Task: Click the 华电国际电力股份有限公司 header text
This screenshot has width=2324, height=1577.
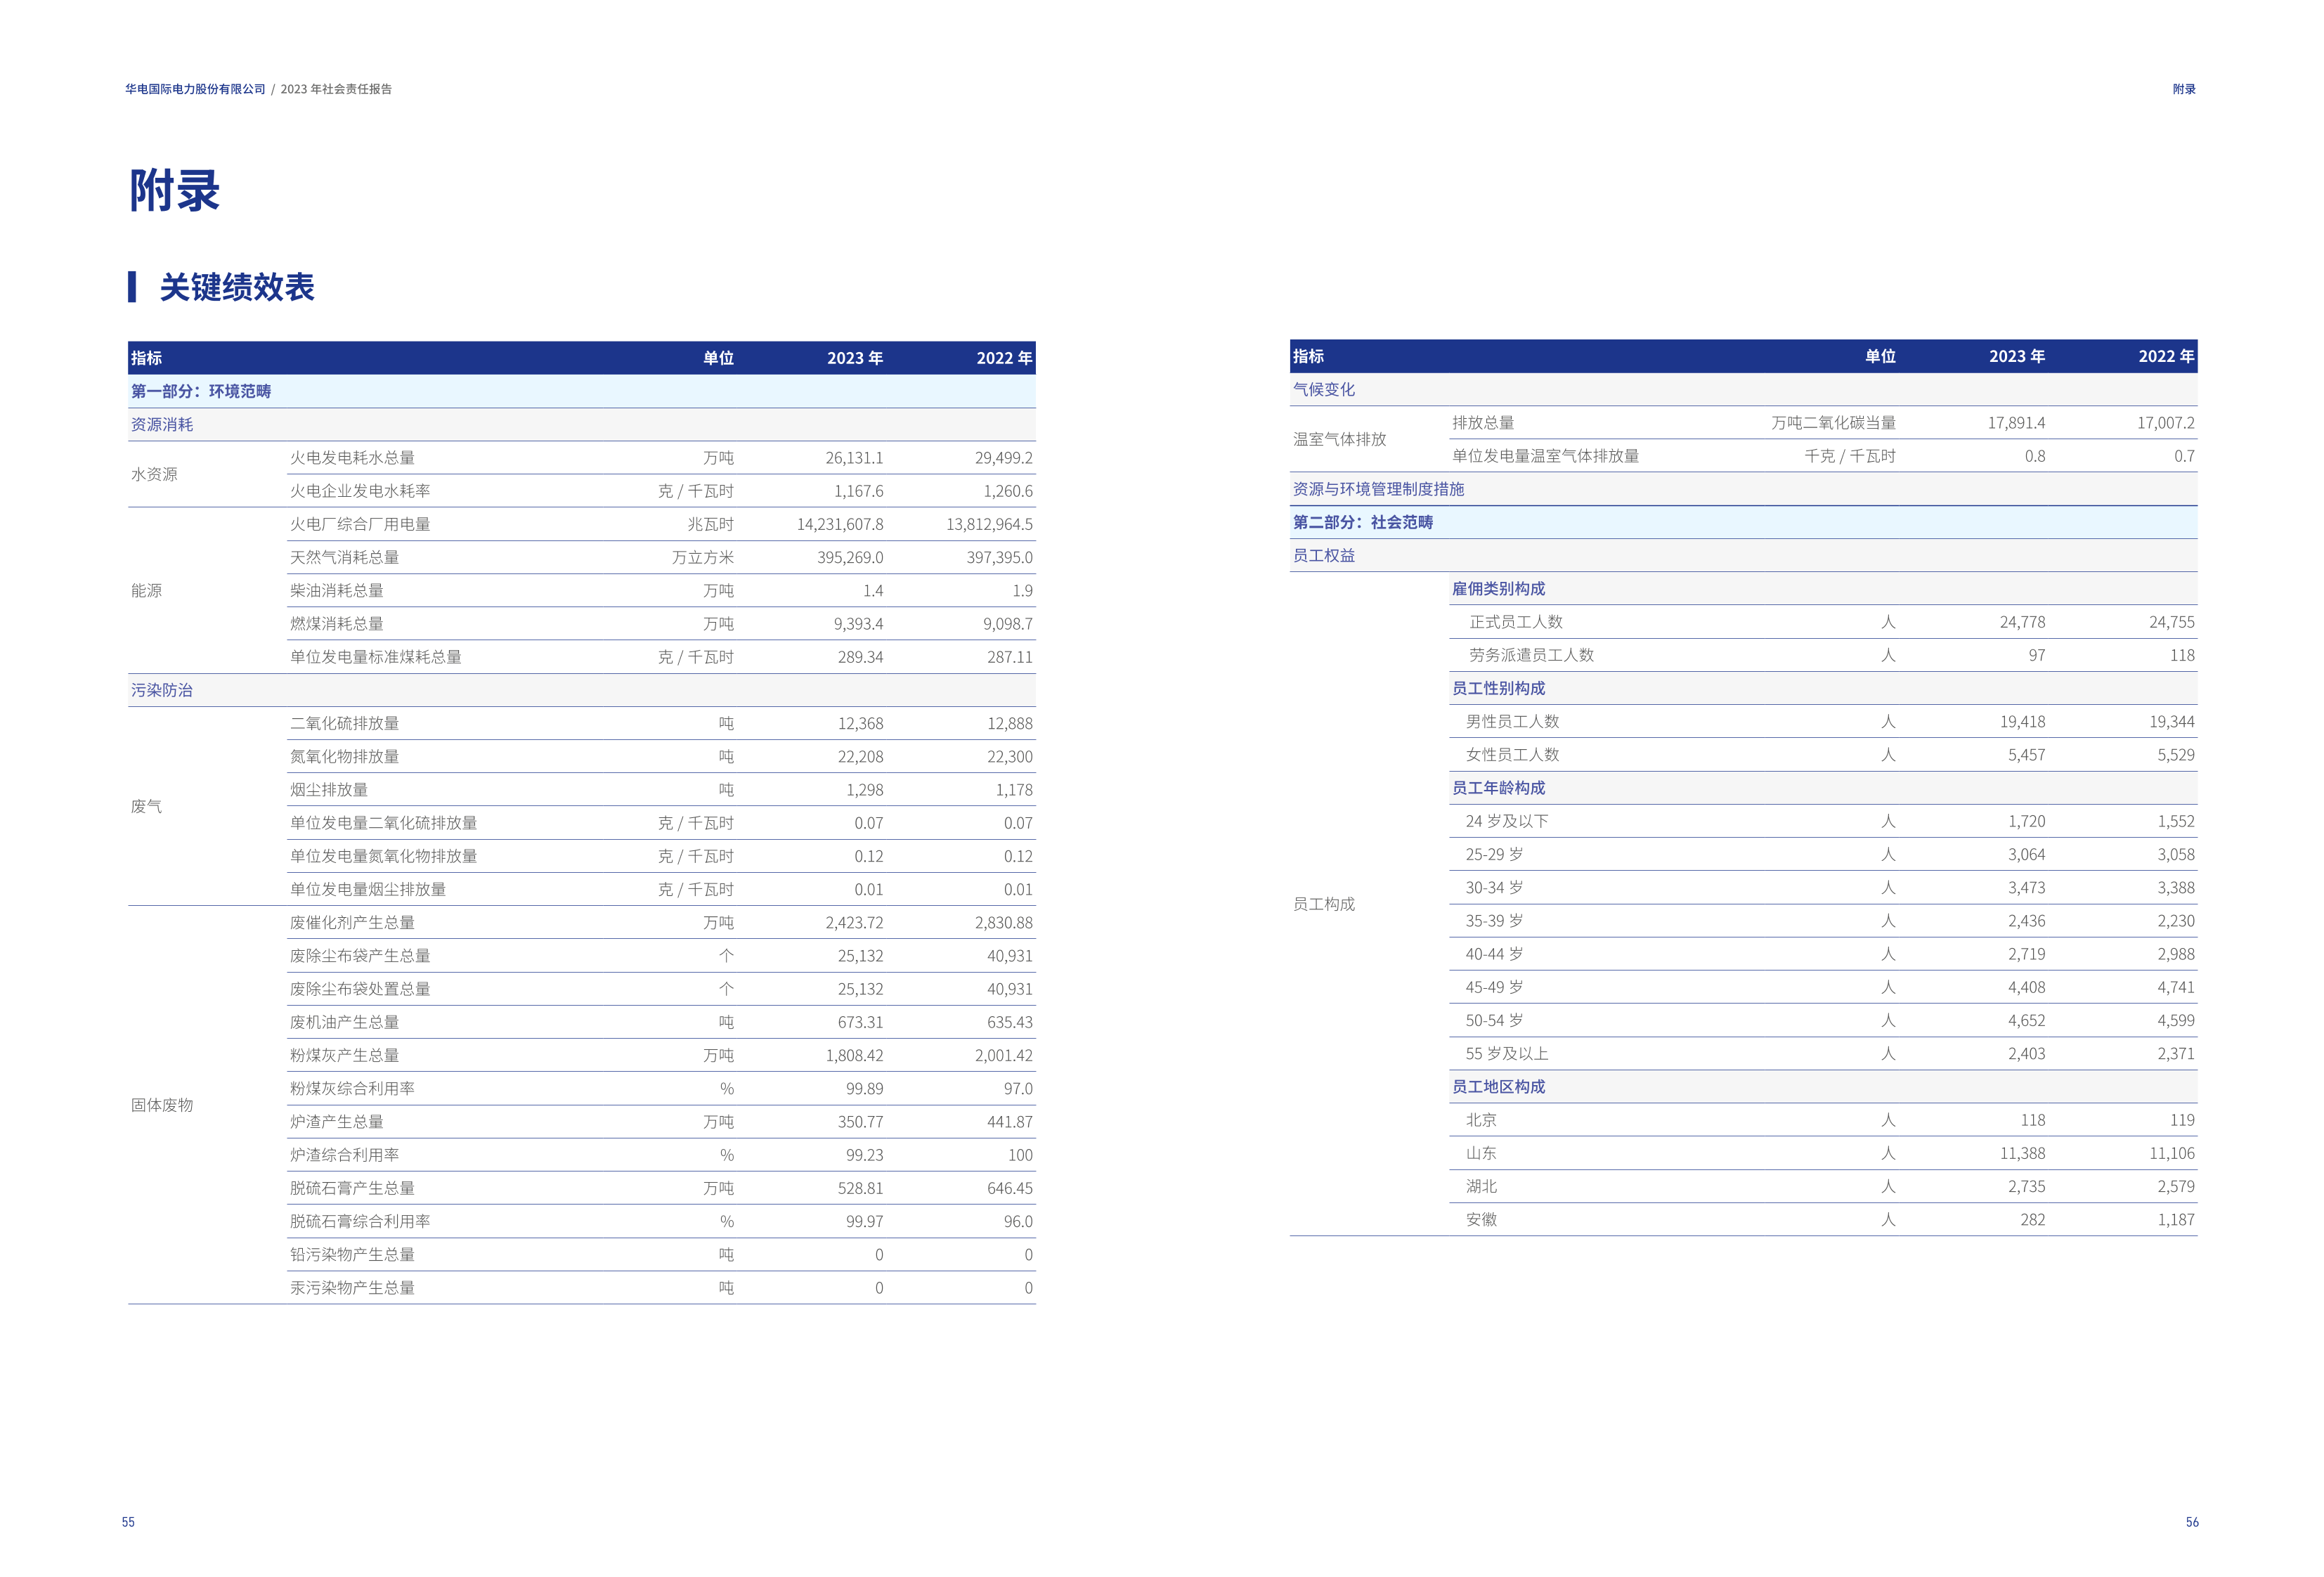Action: point(196,89)
